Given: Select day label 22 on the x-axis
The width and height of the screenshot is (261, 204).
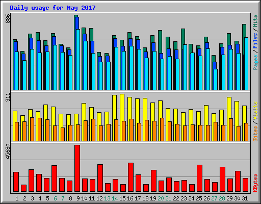Looking at the screenshot, I should click(176, 198).
